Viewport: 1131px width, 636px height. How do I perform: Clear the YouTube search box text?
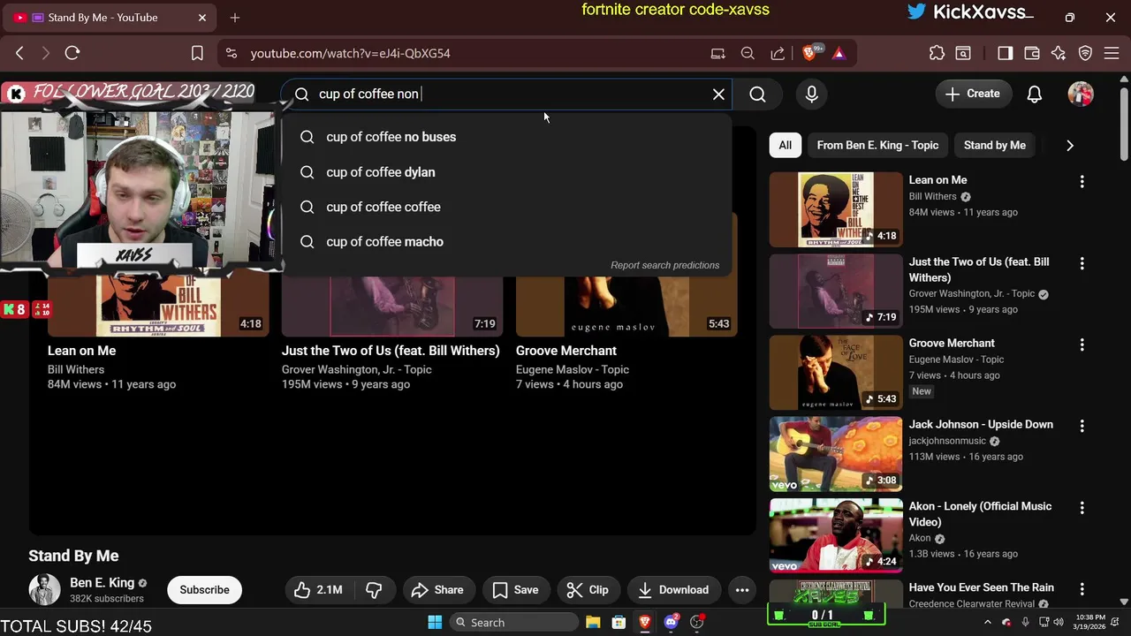(x=718, y=94)
